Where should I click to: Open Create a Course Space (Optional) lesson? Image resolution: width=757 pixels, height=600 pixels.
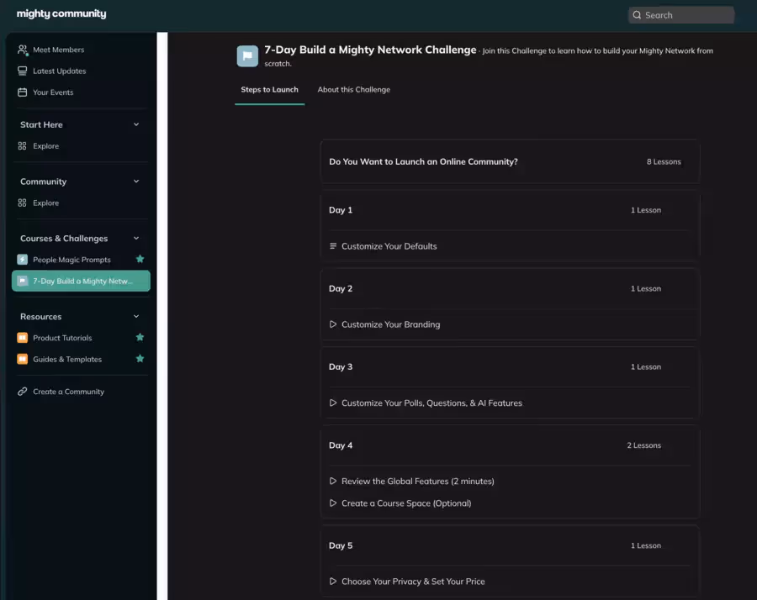[406, 503]
